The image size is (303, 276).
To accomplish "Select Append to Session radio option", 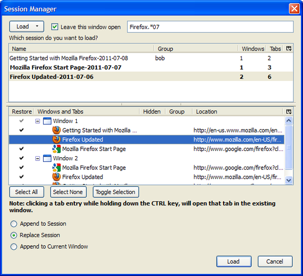I will point(14,224).
